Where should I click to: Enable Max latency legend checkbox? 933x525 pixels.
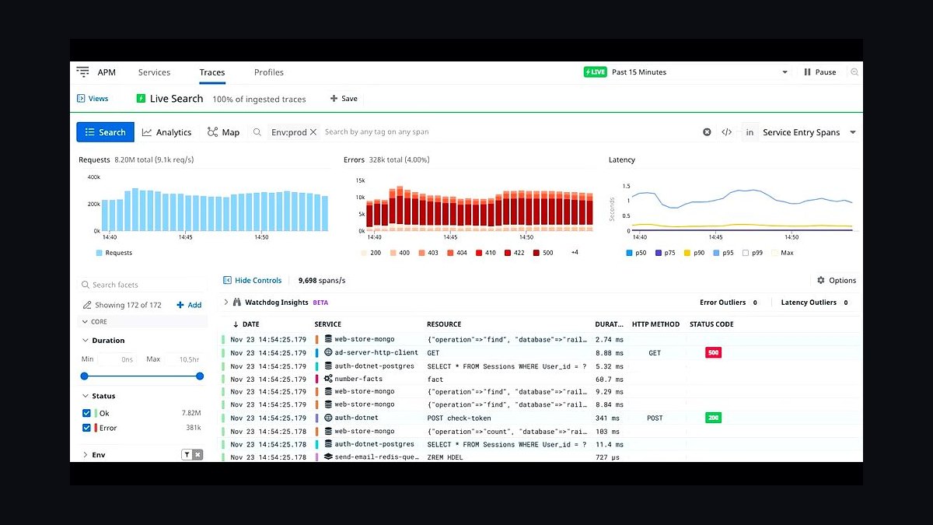pyautogui.click(x=774, y=253)
